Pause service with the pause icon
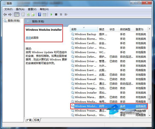Viewport: 155px width, 129px height. [61, 14]
